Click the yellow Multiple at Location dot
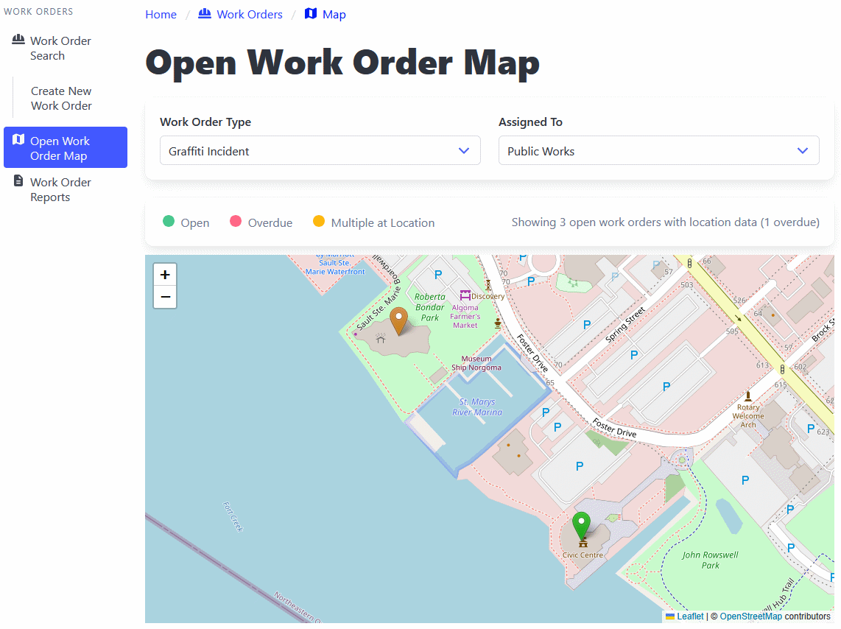 tap(319, 222)
